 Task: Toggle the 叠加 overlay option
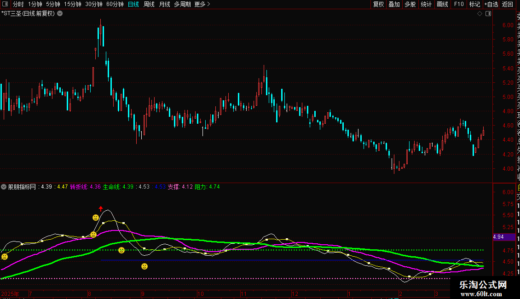point(394,4)
